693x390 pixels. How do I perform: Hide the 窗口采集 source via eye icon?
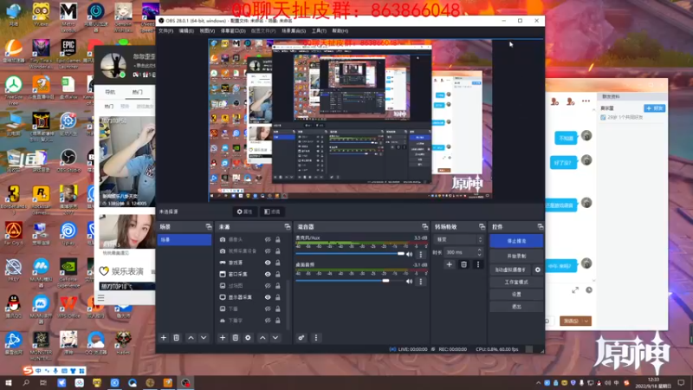click(x=268, y=274)
